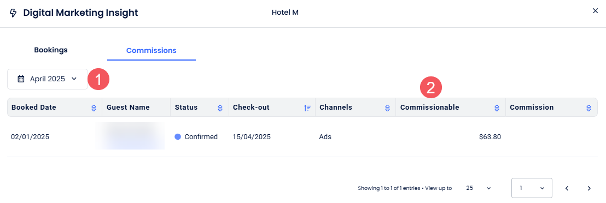Close the Digital Marketing Insight panel
606x203 pixels.
click(x=596, y=11)
